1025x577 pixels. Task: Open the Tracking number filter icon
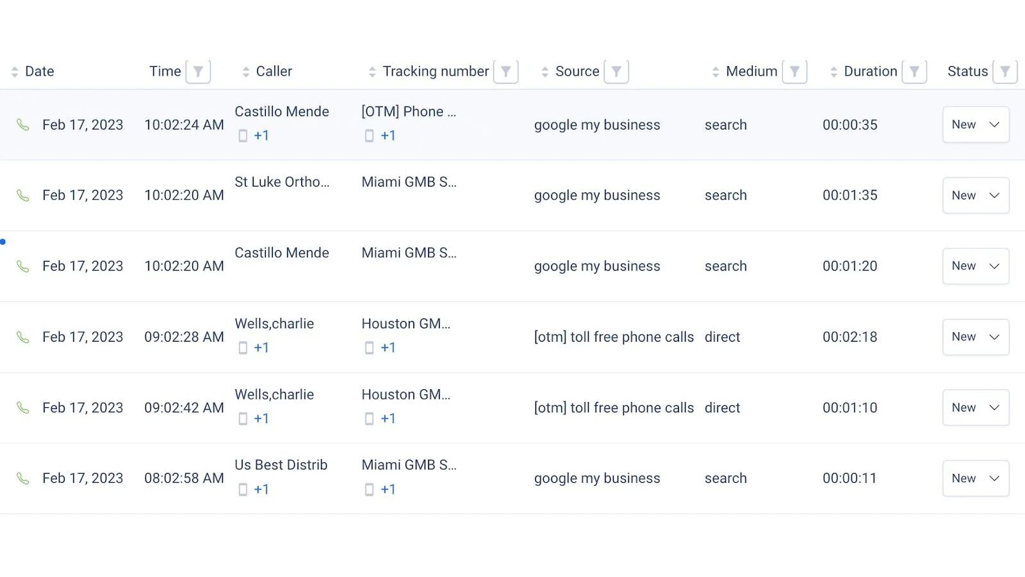(x=505, y=72)
